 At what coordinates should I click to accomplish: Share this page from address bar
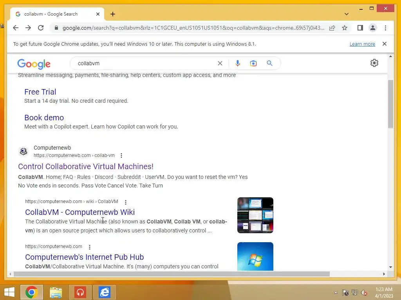[x=332, y=28]
